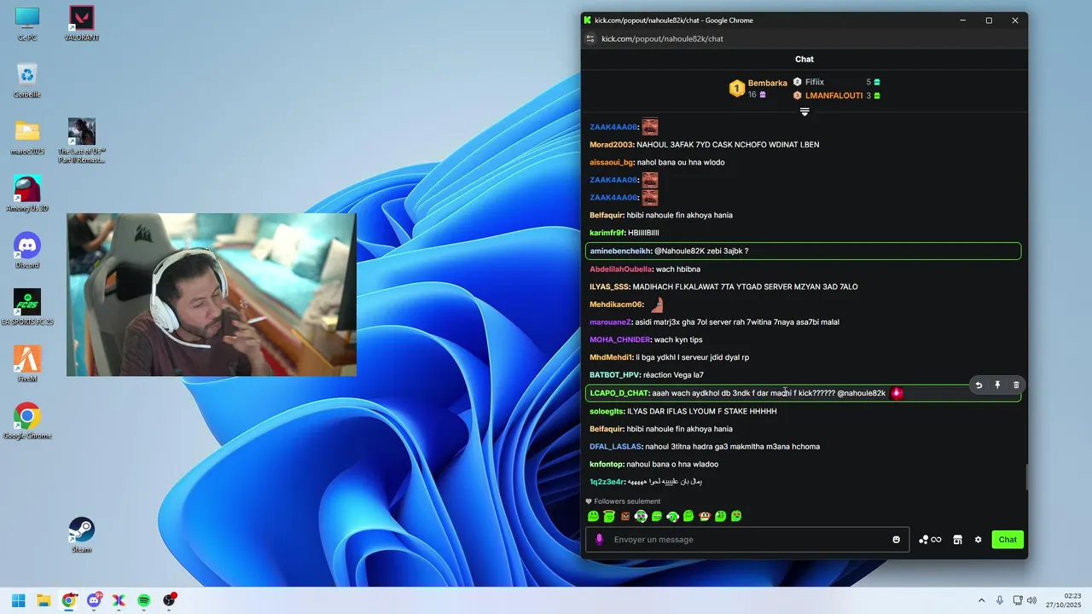Image resolution: width=1092 pixels, height=614 pixels.
Task: Insert the halo angel green emote
Action: (609, 516)
